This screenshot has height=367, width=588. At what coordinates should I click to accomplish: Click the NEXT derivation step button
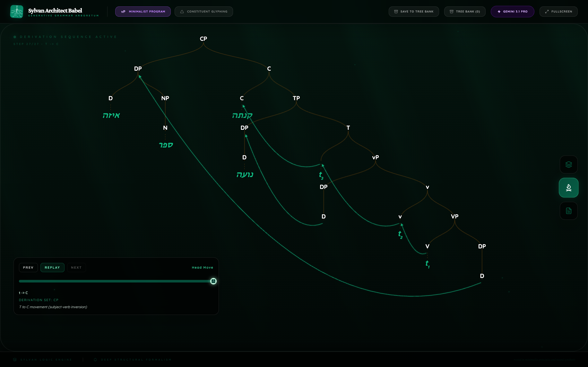click(x=76, y=267)
